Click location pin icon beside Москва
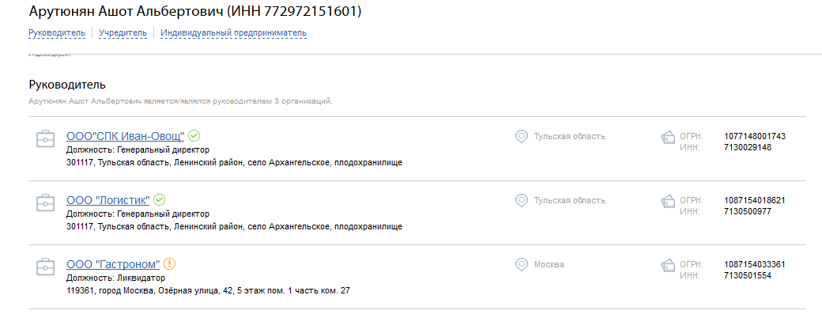The image size is (822, 333). coord(521,264)
